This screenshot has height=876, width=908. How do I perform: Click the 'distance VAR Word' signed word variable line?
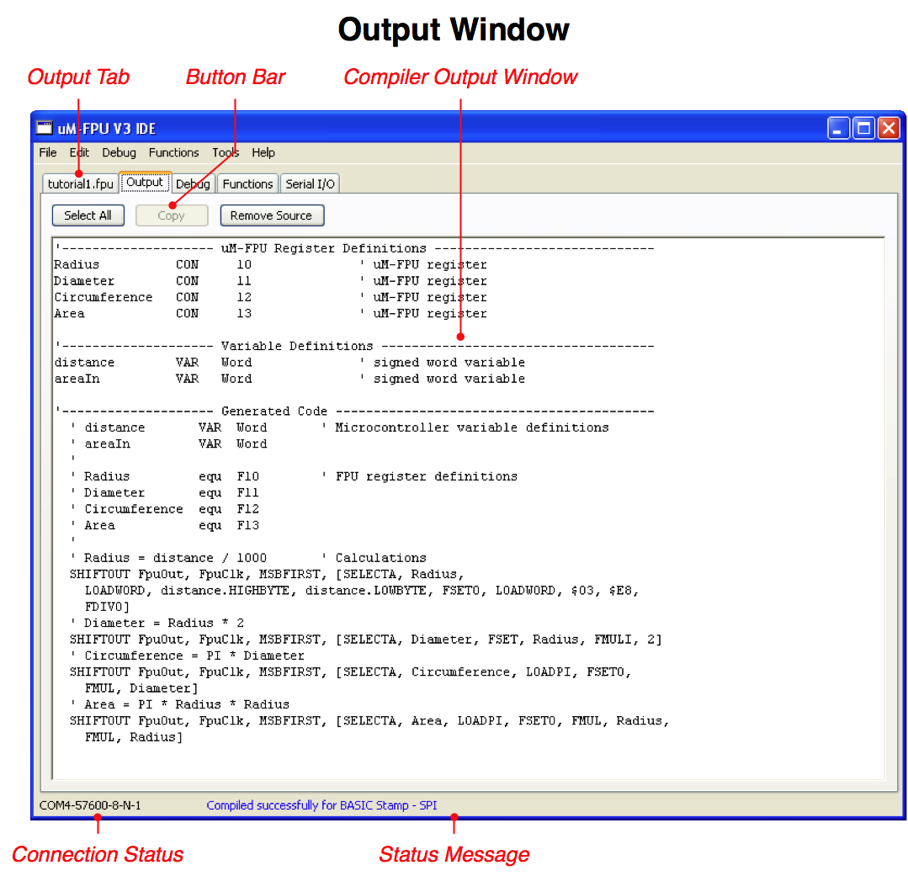click(x=289, y=363)
